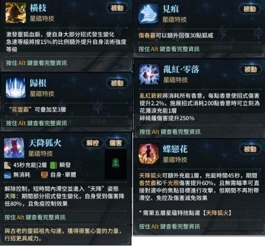This screenshot has height=246, width=265.
Task: Click the 歸根 light pillar skill icon
Action: pyautogui.click(x=15, y=88)
